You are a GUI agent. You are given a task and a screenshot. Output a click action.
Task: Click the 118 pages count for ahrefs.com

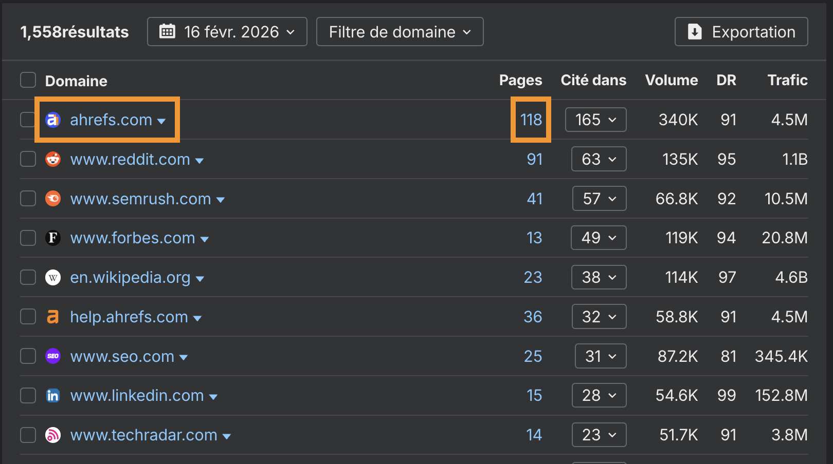[x=531, y=120]
